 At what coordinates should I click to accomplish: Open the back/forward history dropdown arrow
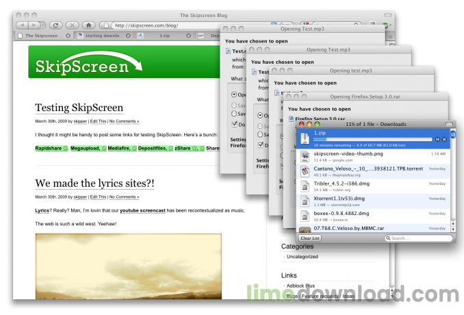point(43,25)
